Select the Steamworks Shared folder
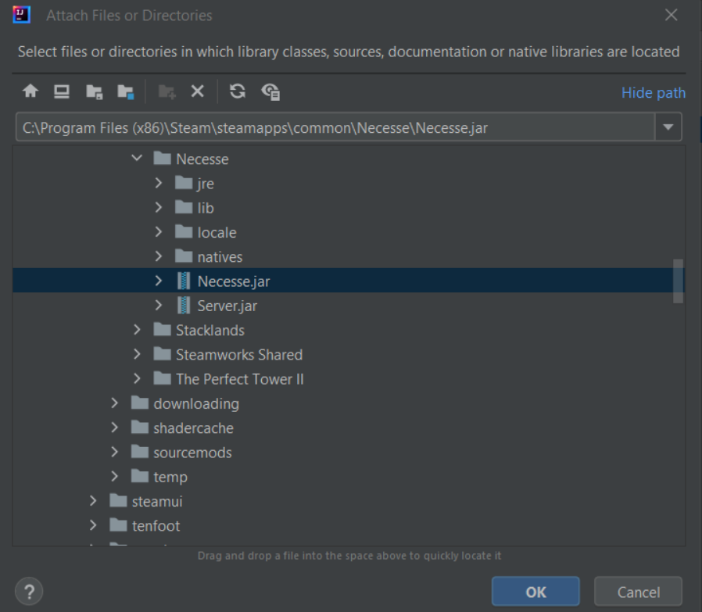Screen dimensions: 702x612 (x=239, y=355)
